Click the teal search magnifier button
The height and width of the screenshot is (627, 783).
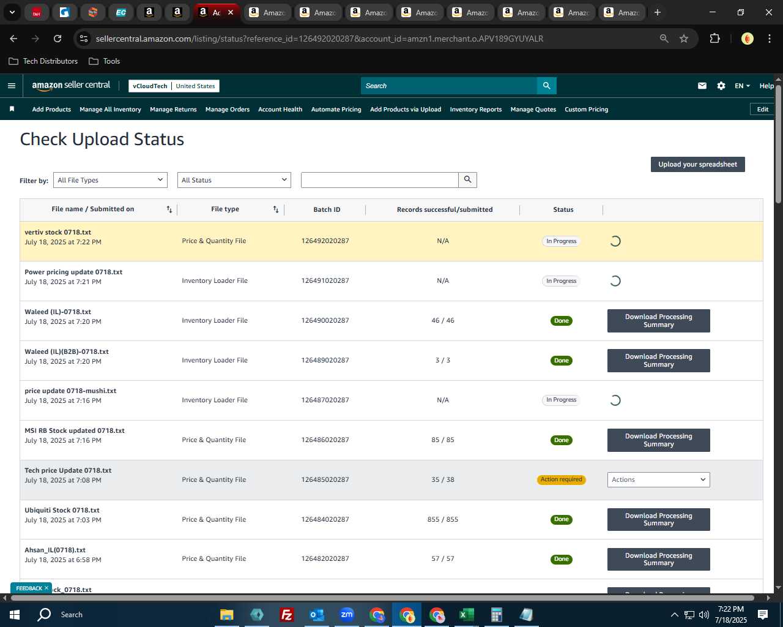pyautogui.click(x=546, y=86)
